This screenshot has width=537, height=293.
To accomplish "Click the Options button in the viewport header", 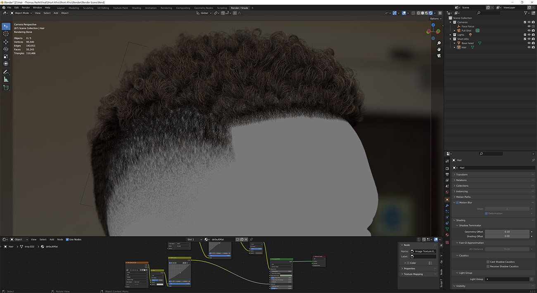I will pyautogui.click(x=435, y=19).
